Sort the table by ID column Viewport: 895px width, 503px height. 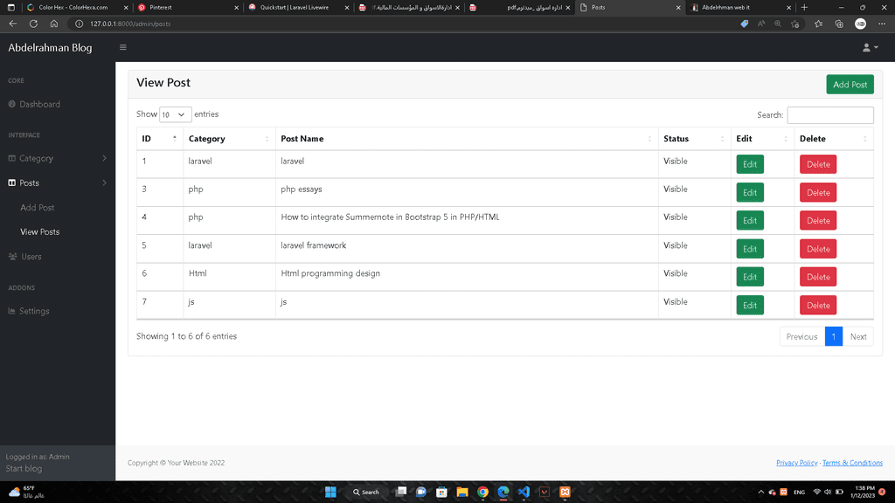(160, 139)
